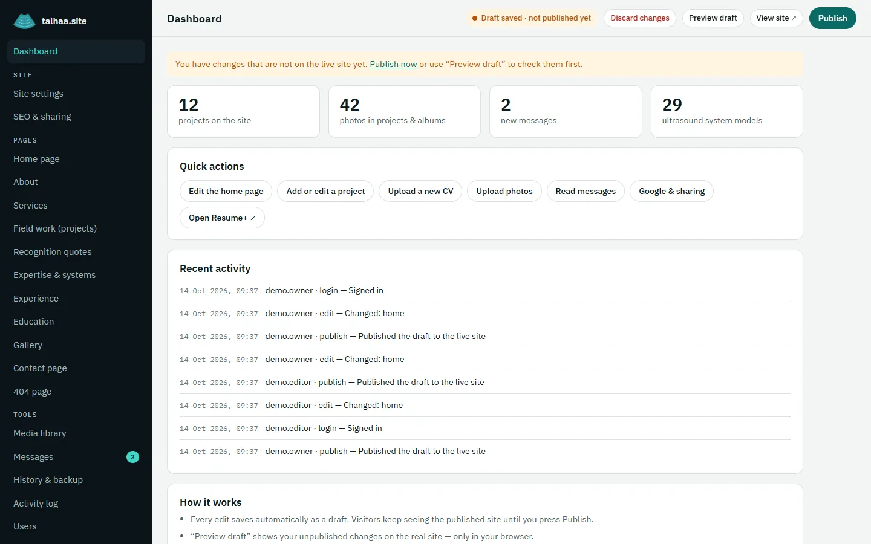Screen dimensions: 871x544
Task: Click Upload photos quick action
Action: [504, 191]
